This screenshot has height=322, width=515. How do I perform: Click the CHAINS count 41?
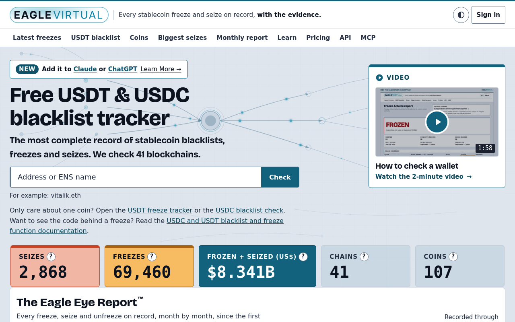[x=339, y=272]
